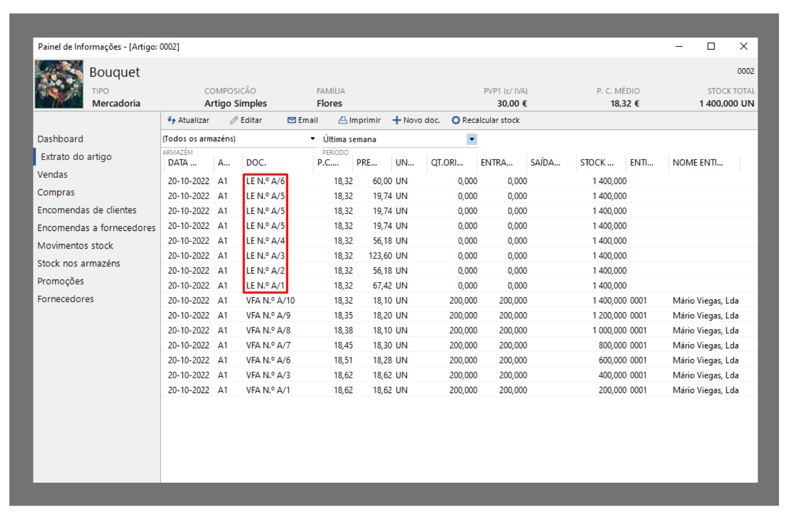Screen dimensions: 788x515
Task: Select Movimentos stock in sidebar
Action: 75,246
